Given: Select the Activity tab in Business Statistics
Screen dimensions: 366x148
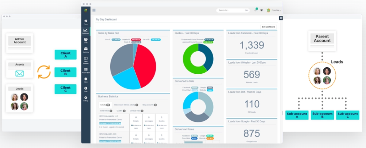Looking at the screenshot, I should tap(105, 105).
